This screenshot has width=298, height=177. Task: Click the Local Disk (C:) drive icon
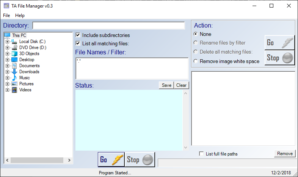click(14, 42)
